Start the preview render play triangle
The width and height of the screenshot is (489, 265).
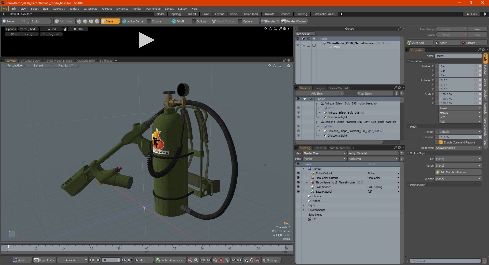click(x=146, y=40)
